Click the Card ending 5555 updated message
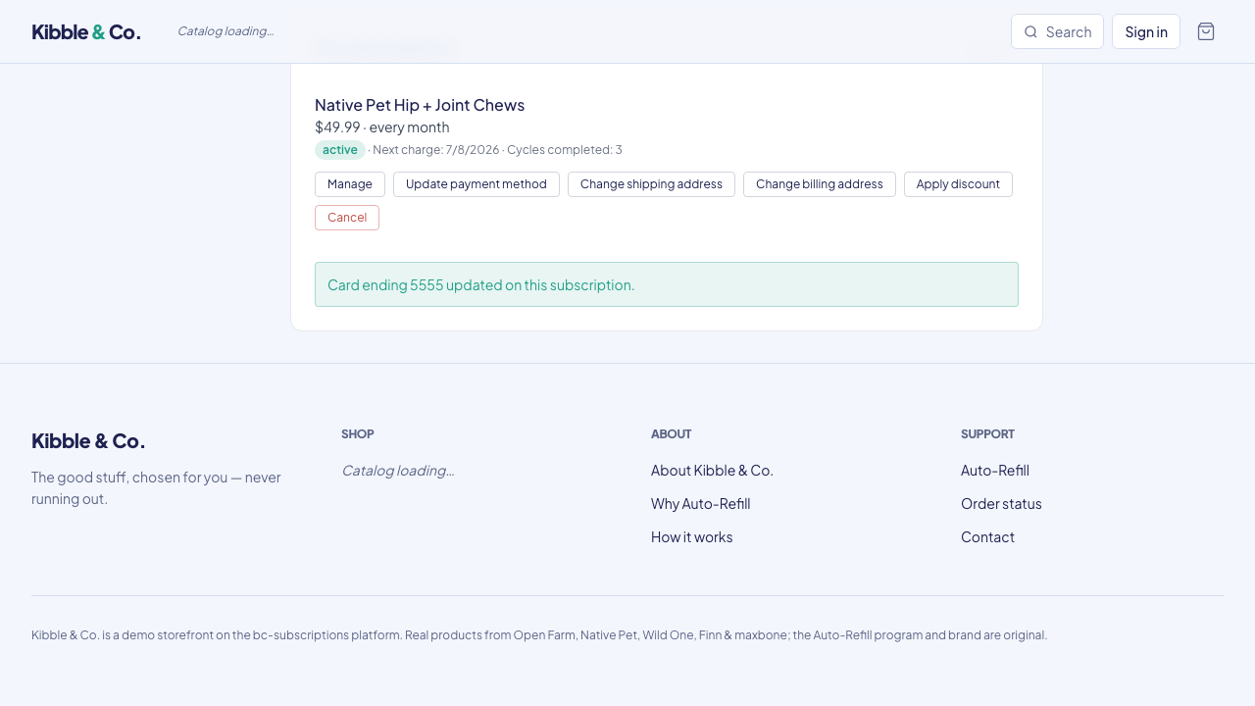The width and height of the screenshot is (1255, 706). point(667,284)
